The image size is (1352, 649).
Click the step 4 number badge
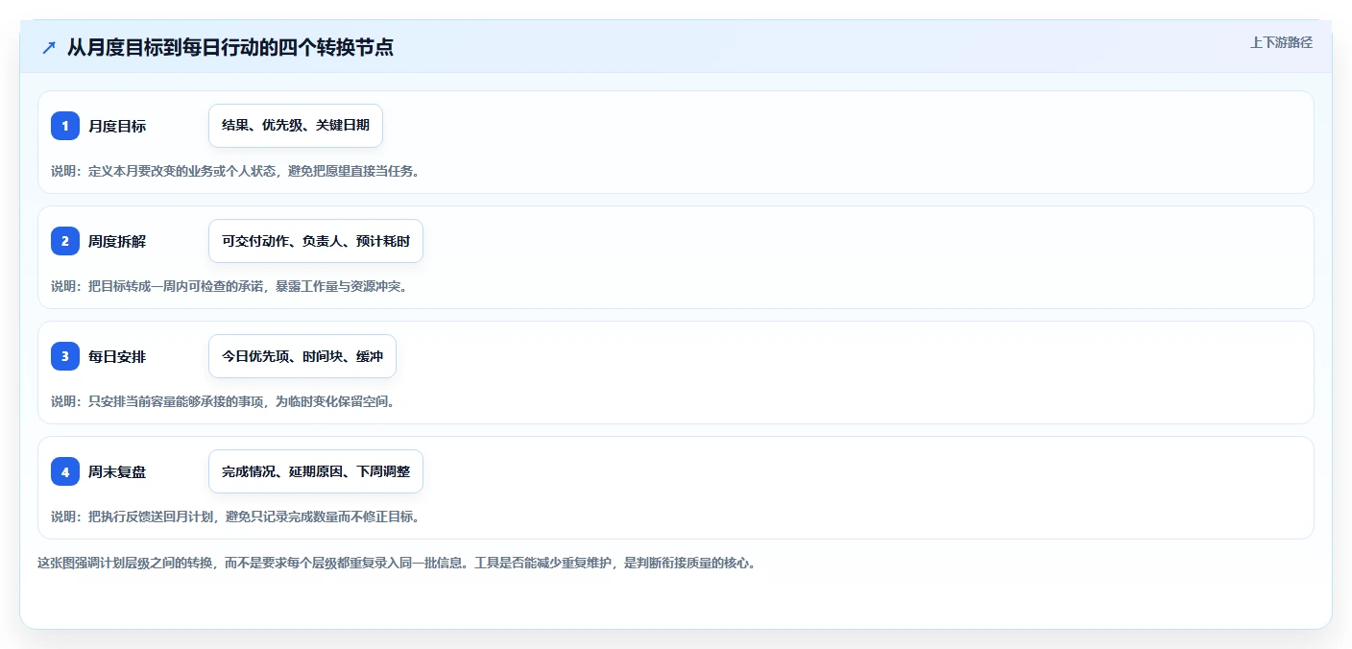coord(65,471)
